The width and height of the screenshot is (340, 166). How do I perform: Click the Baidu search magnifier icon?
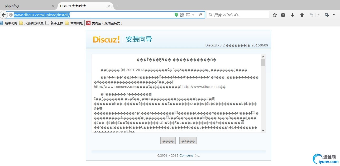[x=210, y=15]
